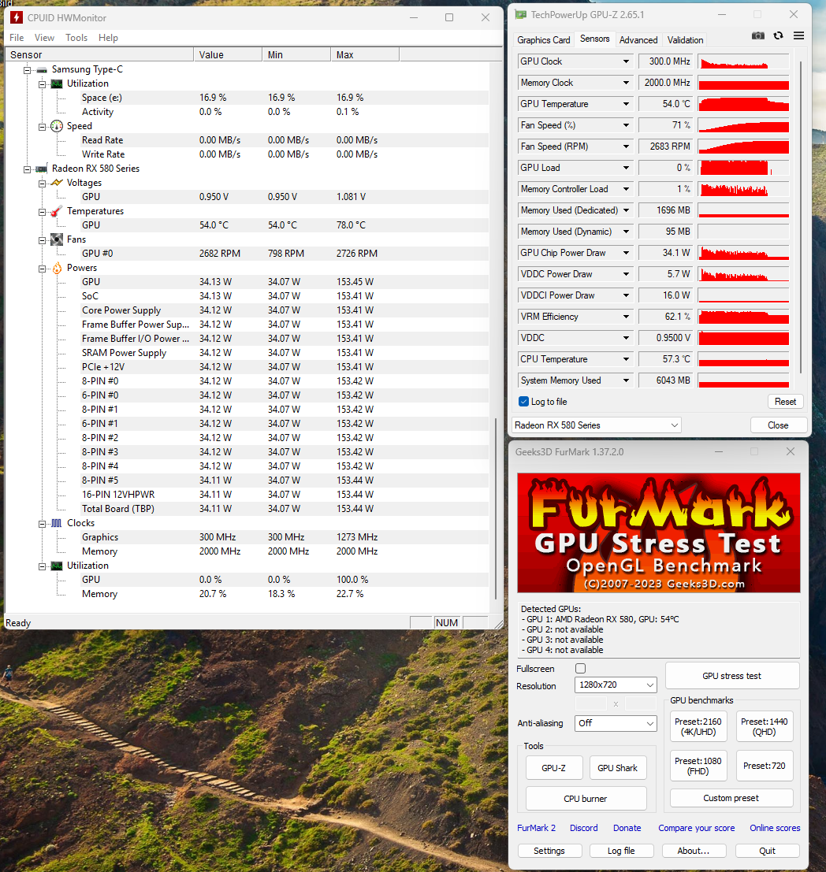
Task: Select the Total Board (TBP) row
Action: 247,509
